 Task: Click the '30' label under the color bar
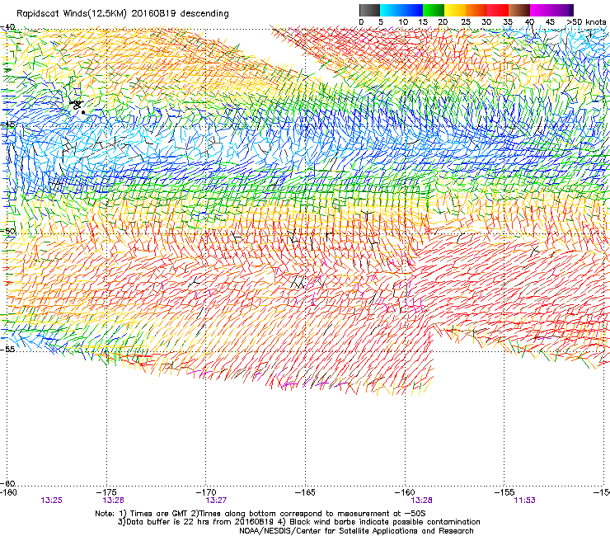(486, 22)
